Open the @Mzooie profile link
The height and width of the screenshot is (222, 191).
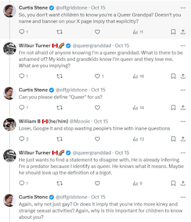pyautogui.click(x=80, y=121)
